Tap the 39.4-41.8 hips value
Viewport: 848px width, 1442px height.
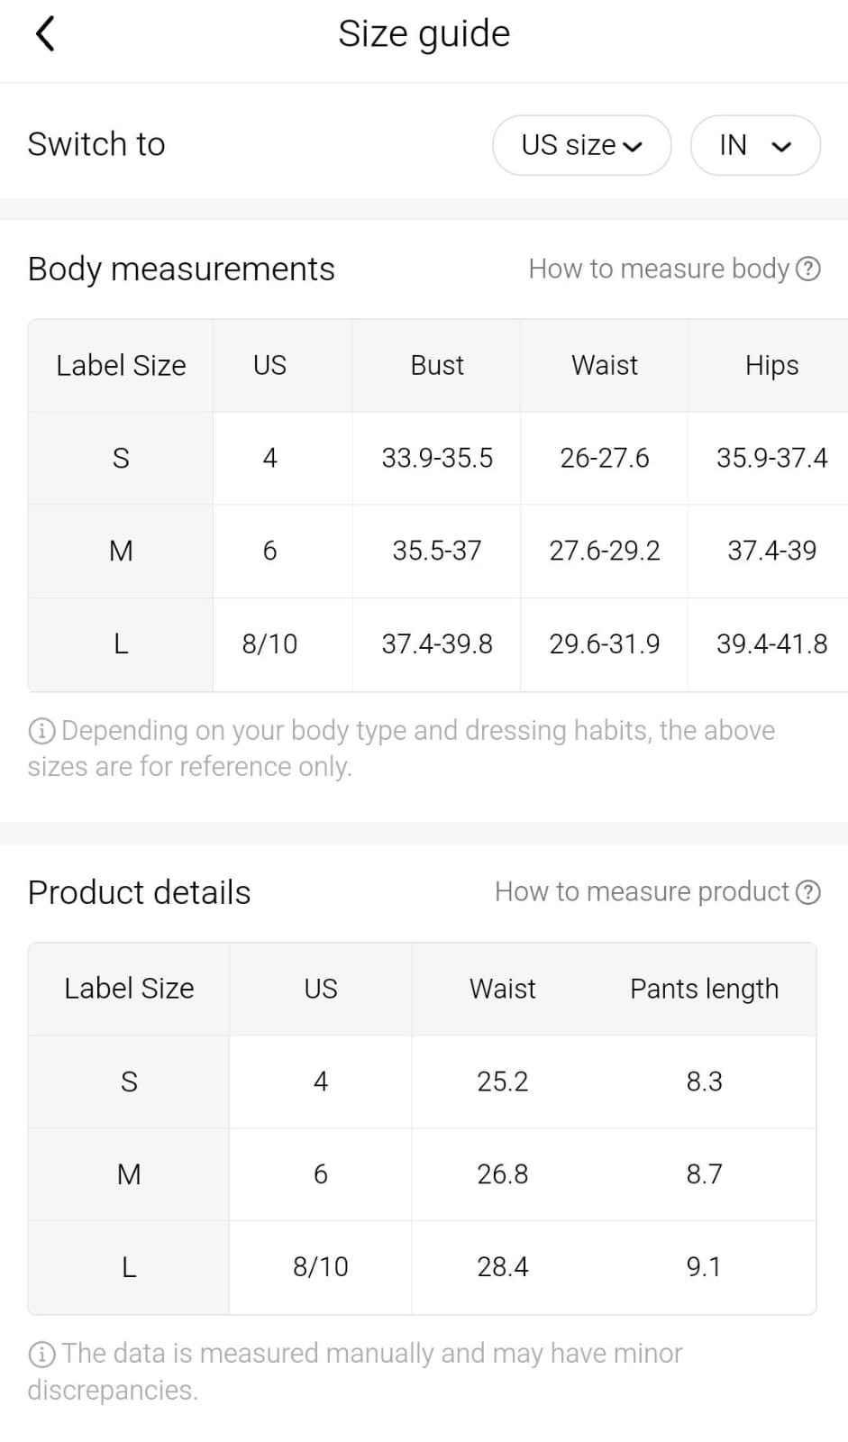771,644
